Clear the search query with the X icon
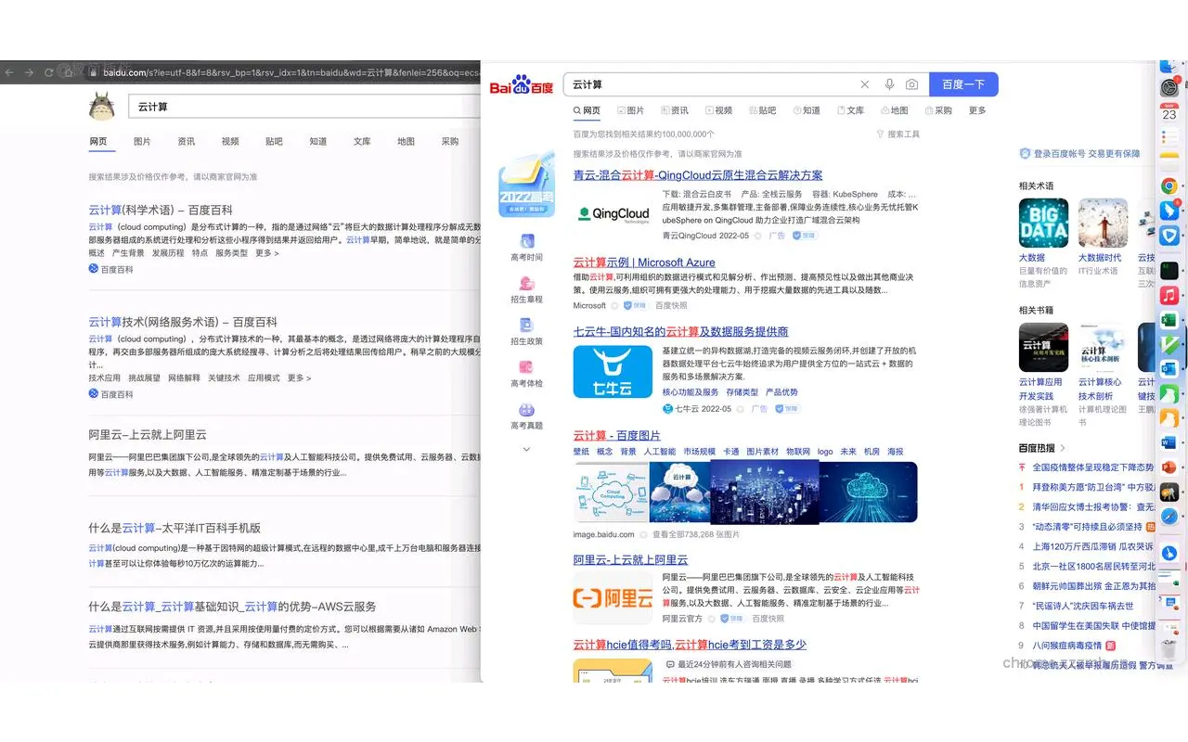 [x=864, y=84]
